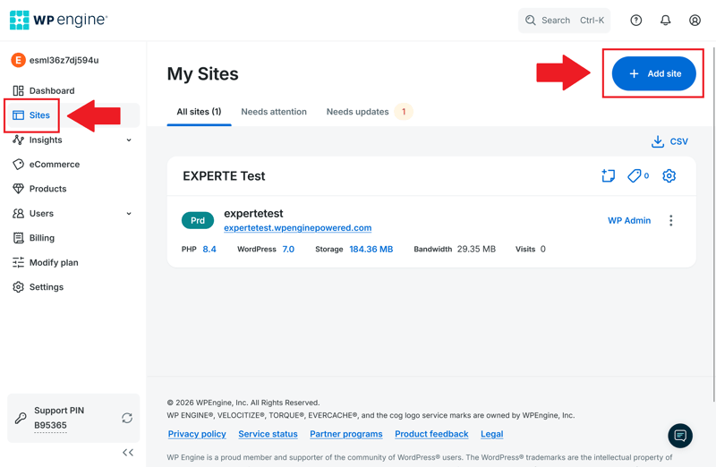
Task: Click the Support PIN key icon
Action: (x=21, y=418)
